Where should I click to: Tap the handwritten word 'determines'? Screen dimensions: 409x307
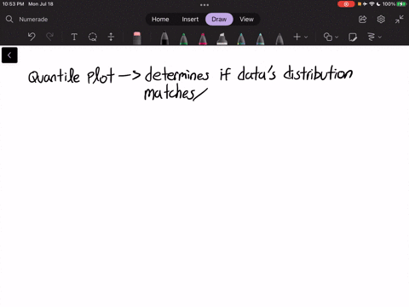177,74
